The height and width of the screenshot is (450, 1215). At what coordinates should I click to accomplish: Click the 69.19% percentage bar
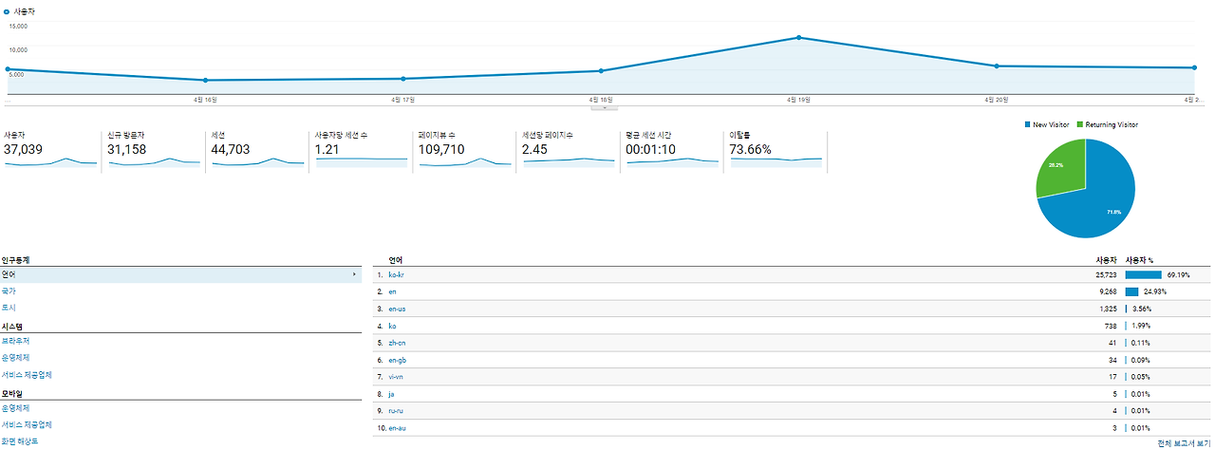1143,274
